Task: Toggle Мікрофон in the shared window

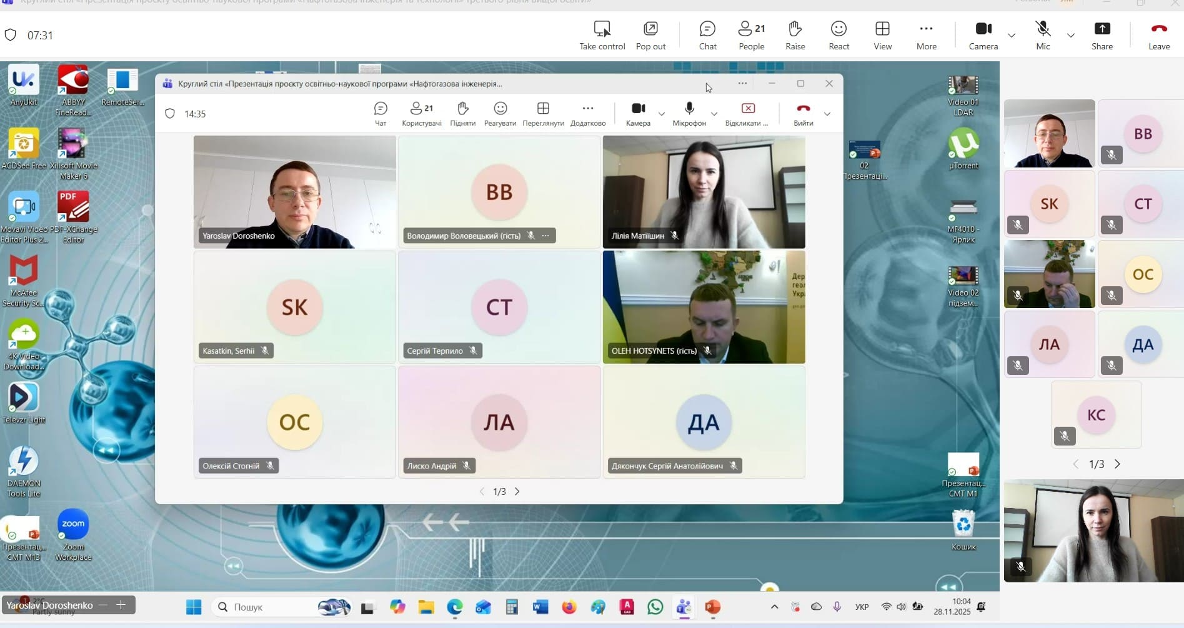Action: 689,113
